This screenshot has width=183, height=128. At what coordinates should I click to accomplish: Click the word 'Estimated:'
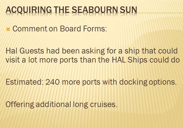pyautogui.click(x=25, y=82)
